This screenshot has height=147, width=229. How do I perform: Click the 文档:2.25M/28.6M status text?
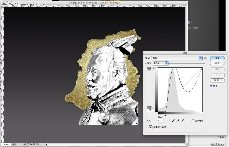pos(31,144)
